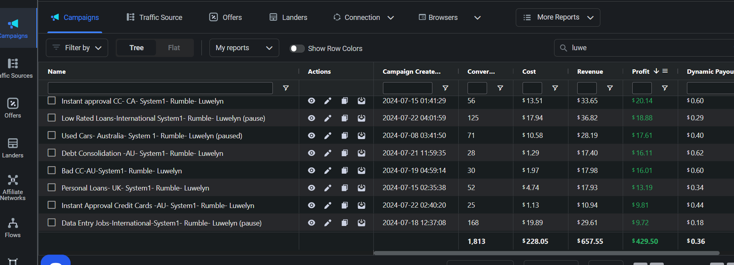Image resolution: width=734 pixels, height=265 pixels.
Task: Expand the More Reports dropdown
Action: 558,18
